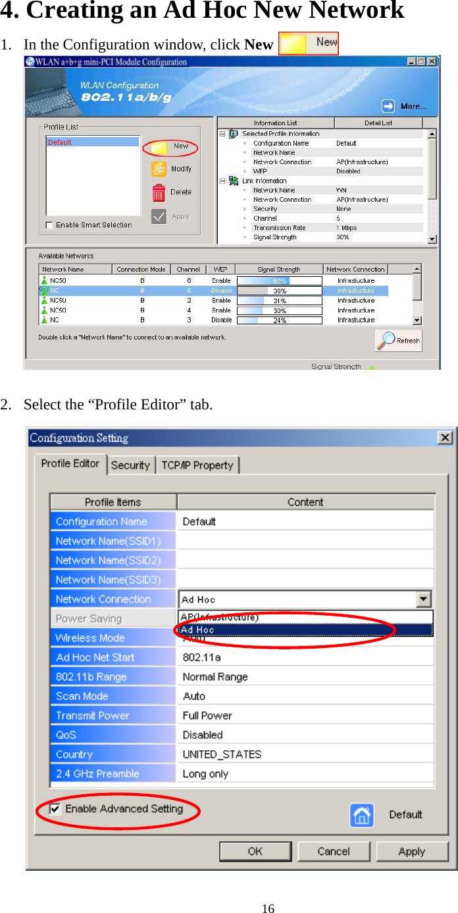Click the antenna icon of NC50 channel 2 row
Viewport: 458px width, 913px height.
[x=44, y=300]
